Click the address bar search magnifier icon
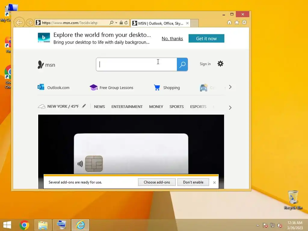Viewport: 308px width, 231px height. pyautogui.click(x=111, y=23)
